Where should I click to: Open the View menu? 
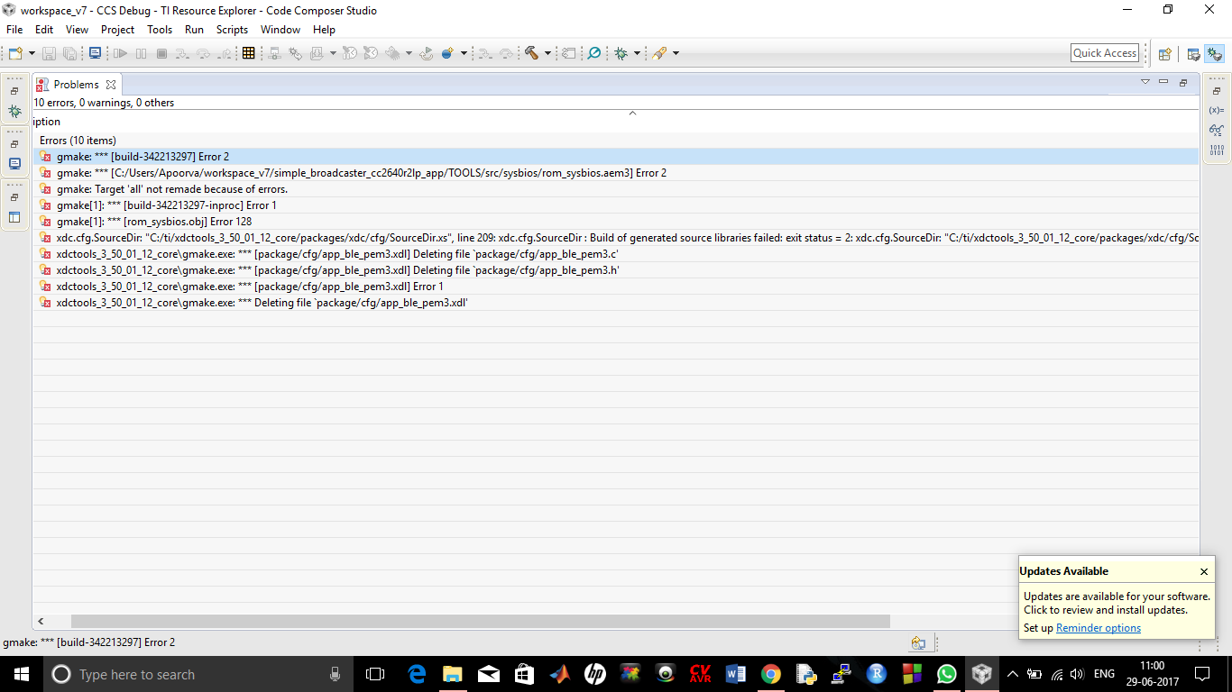[x=77, y=30]
